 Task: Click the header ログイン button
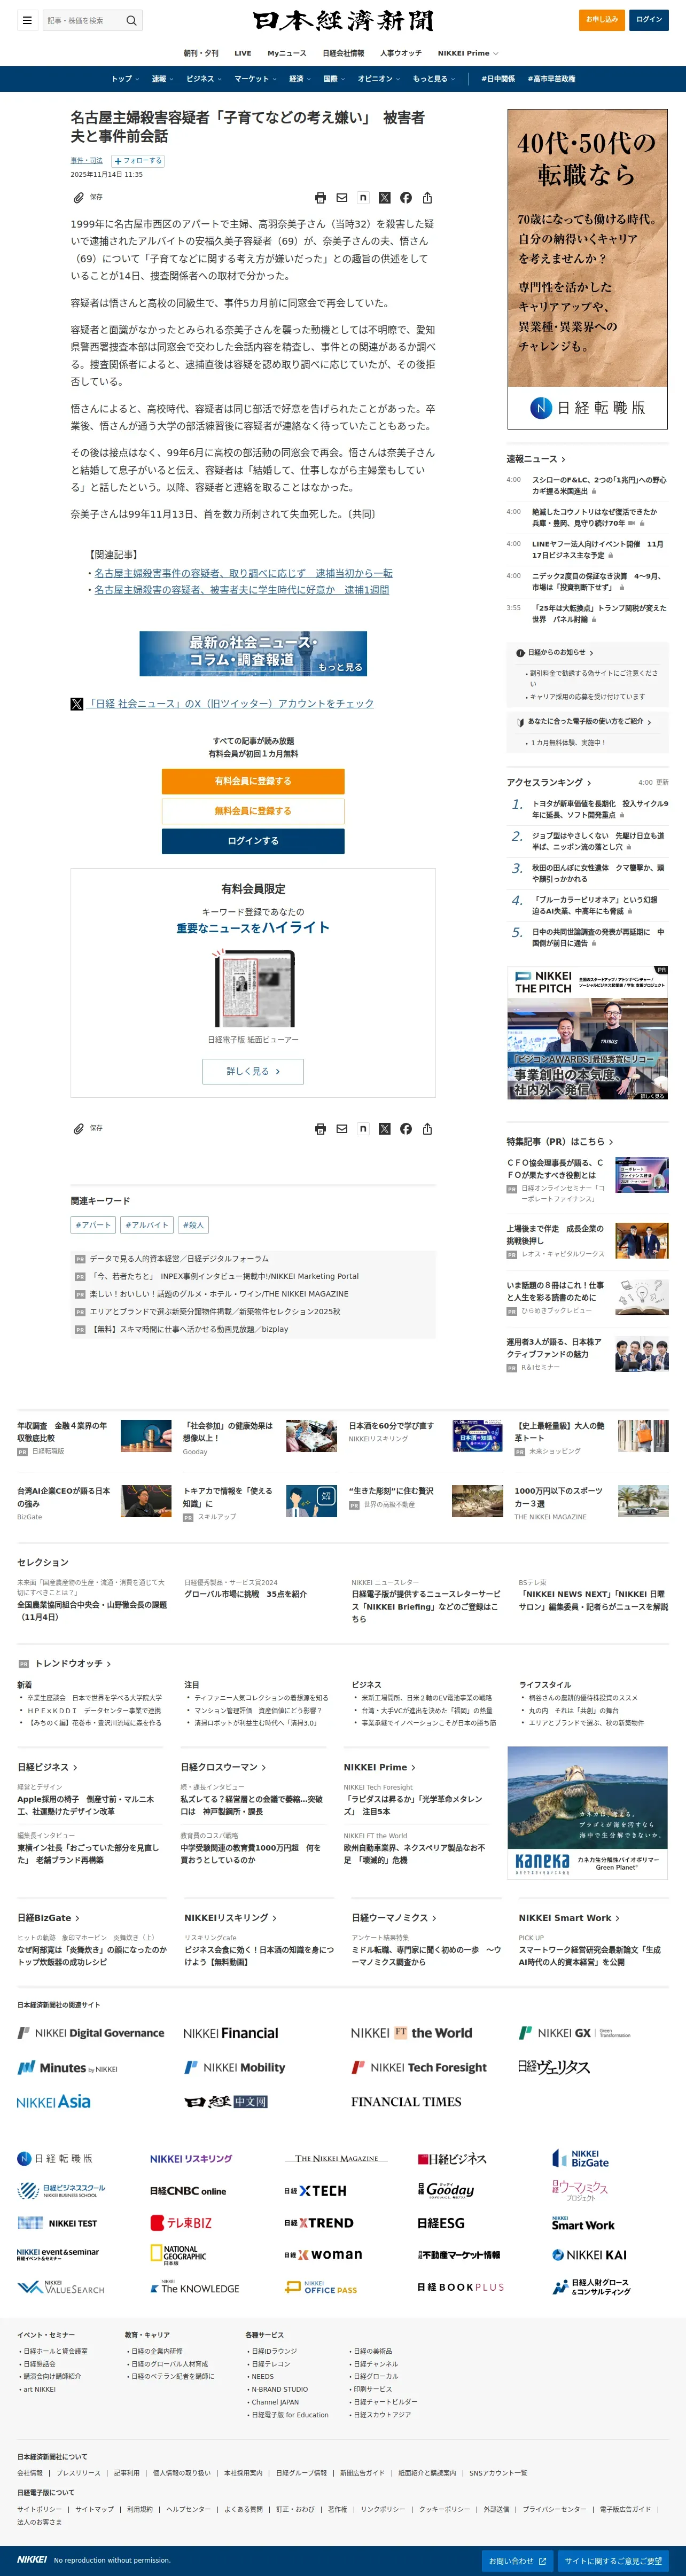point(649,19)
